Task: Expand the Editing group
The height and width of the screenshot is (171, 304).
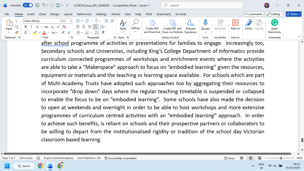Action: click(135, 26)
